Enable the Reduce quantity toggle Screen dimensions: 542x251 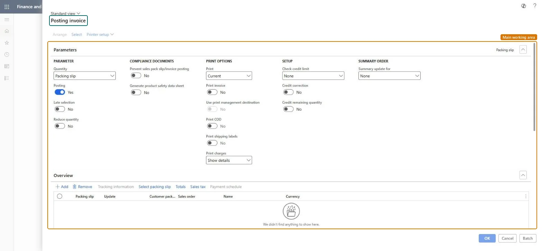60,126
